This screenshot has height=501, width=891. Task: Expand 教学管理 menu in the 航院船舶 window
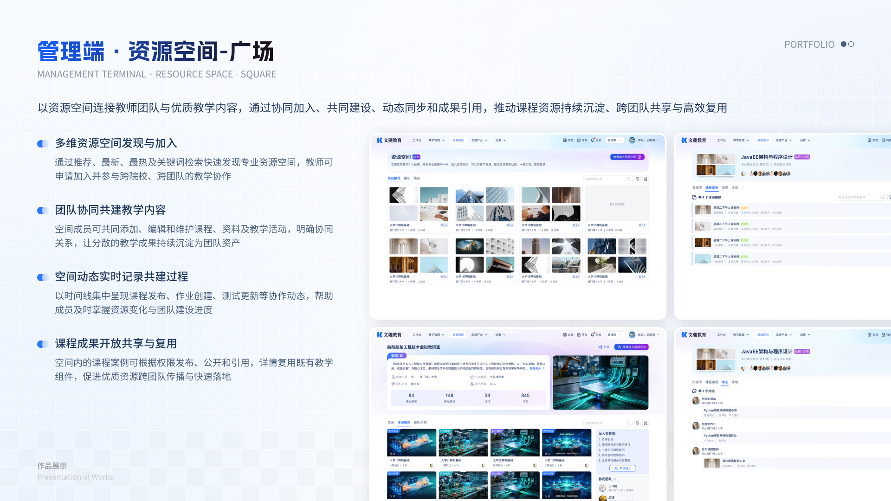pyautogui.click(x=436, y=334)
